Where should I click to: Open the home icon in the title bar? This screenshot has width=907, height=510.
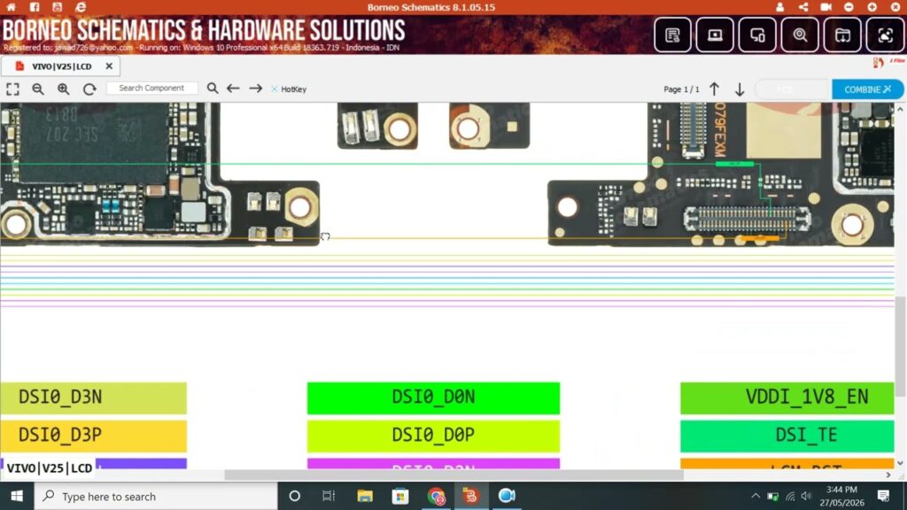coord(11,7)
